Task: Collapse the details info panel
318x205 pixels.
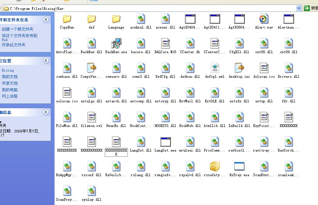Action: coord(46,112)
